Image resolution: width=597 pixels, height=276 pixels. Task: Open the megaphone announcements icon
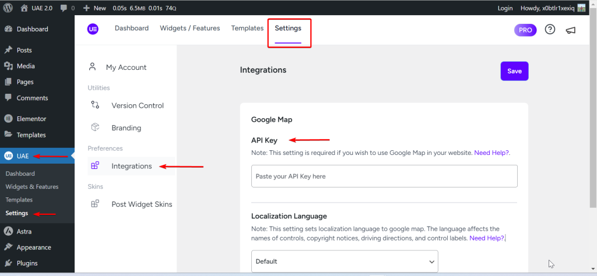tap(570, 30)
